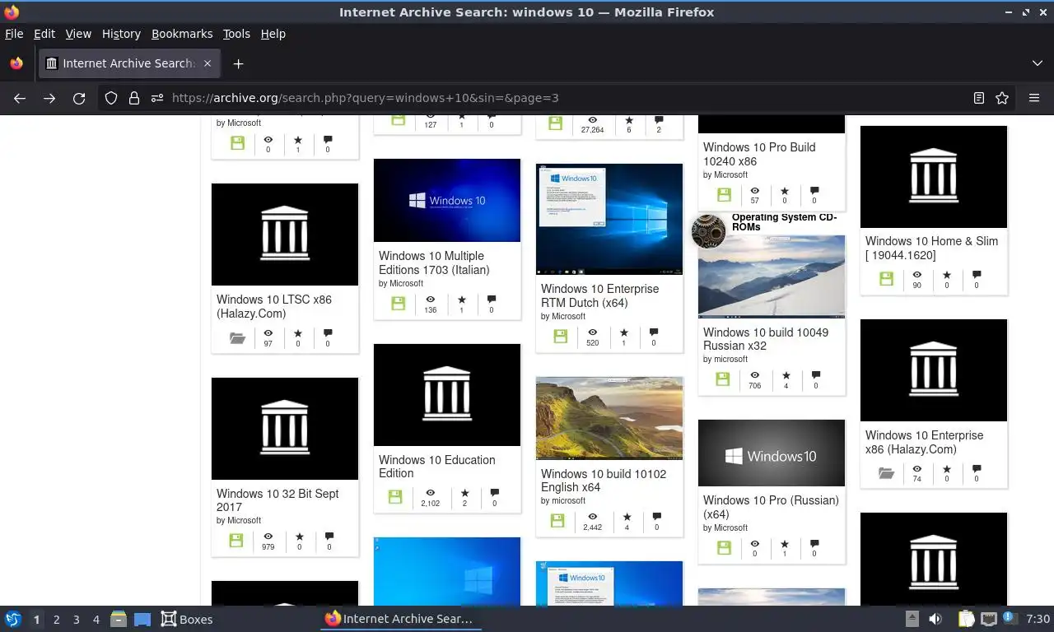The image size is (1054, 632).
Task: Click the gear collection icon for Operating System CD-ROMs
Action: click(x=708, y=231)
